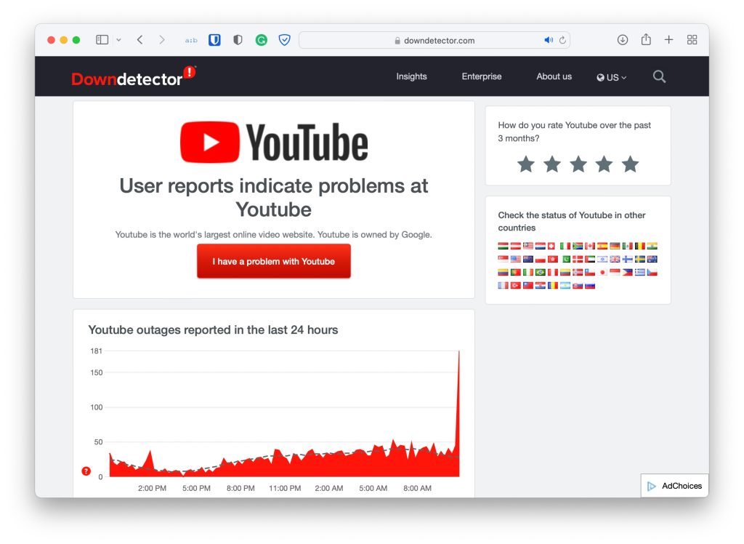Show Safari downloads
The height and width of the screenshot is (544, 744).
623,40
